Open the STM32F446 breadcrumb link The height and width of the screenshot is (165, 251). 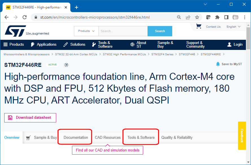[187, 54]
